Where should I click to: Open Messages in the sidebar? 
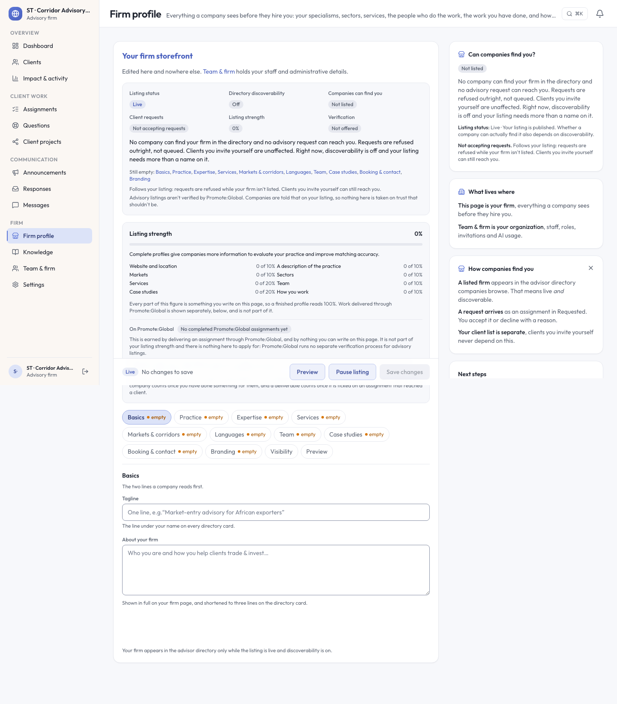(49, 205)
